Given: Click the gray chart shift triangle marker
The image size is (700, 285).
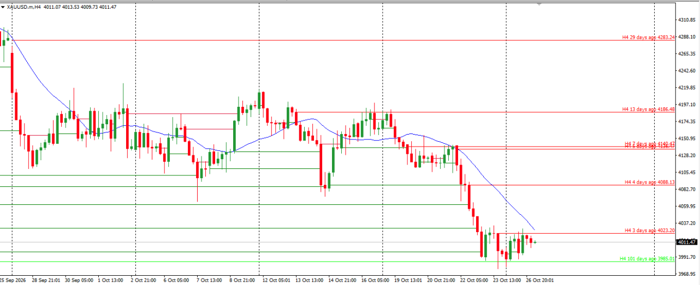Looking at the screenshot, I should tap(540, 4).
